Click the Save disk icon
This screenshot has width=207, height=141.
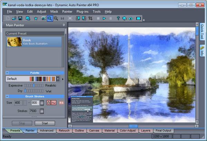tap(20, 18)
